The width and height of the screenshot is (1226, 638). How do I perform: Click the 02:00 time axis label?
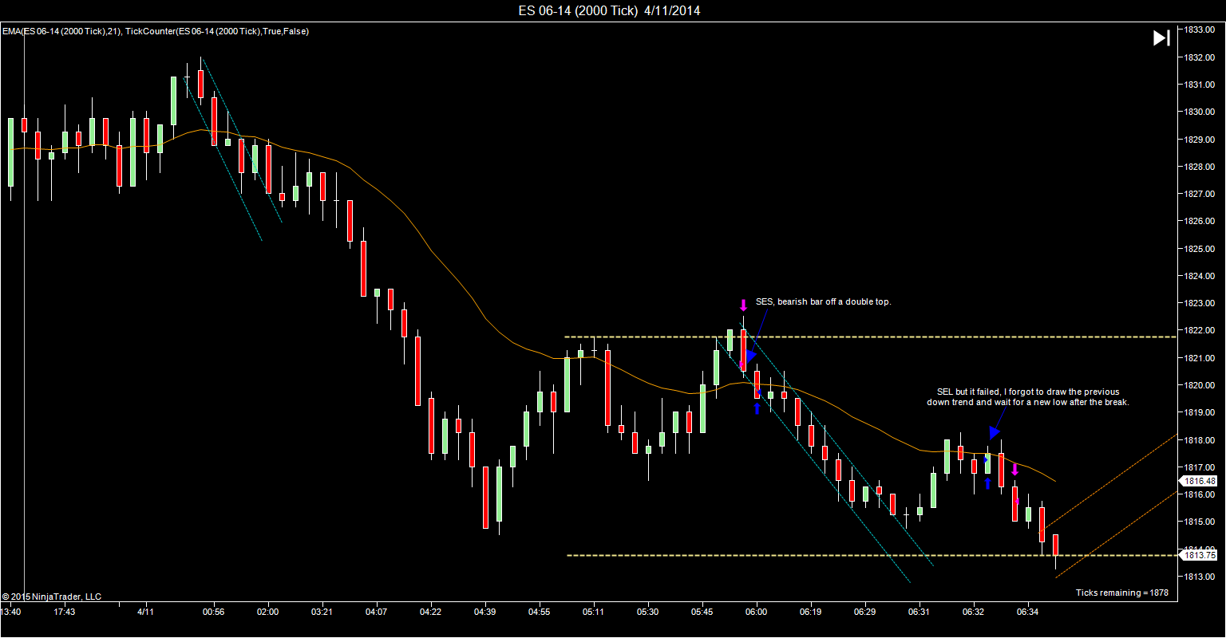click(267, 612)
